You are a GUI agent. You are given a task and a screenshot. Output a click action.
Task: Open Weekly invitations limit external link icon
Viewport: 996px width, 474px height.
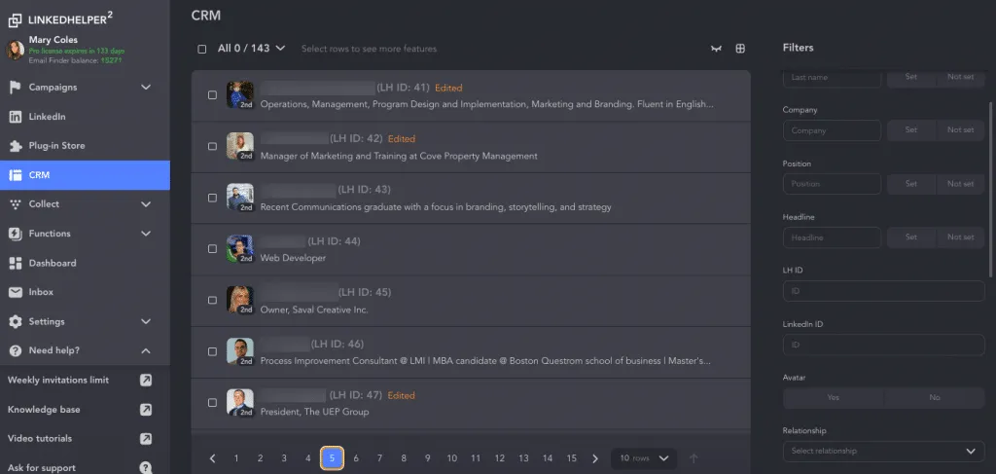146,380
